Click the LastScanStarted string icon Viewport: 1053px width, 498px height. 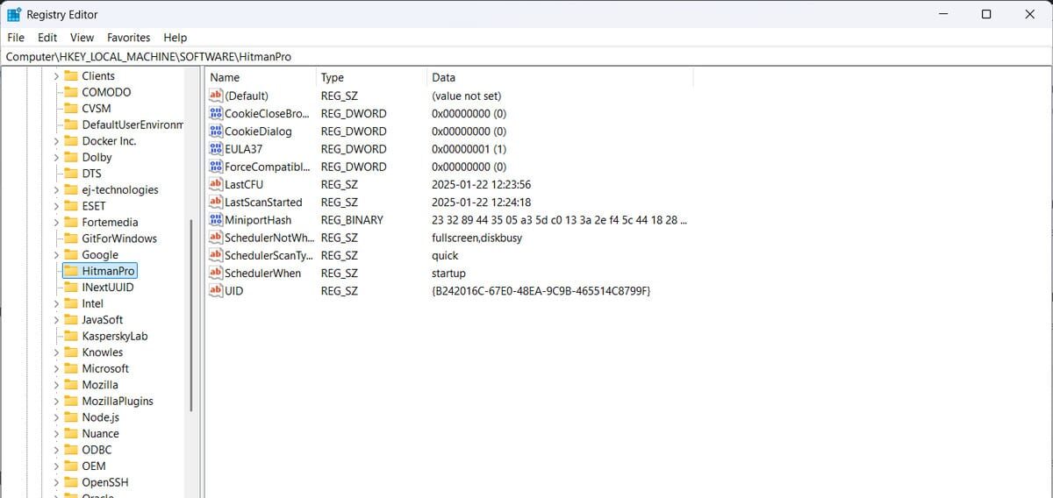coord(217,202)
